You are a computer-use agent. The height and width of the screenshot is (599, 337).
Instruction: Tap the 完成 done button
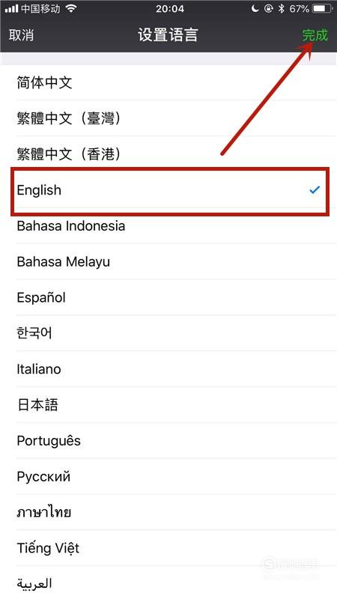(315, 35)
